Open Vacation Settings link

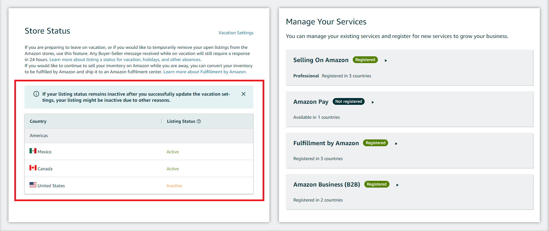(x=236, y=33)
